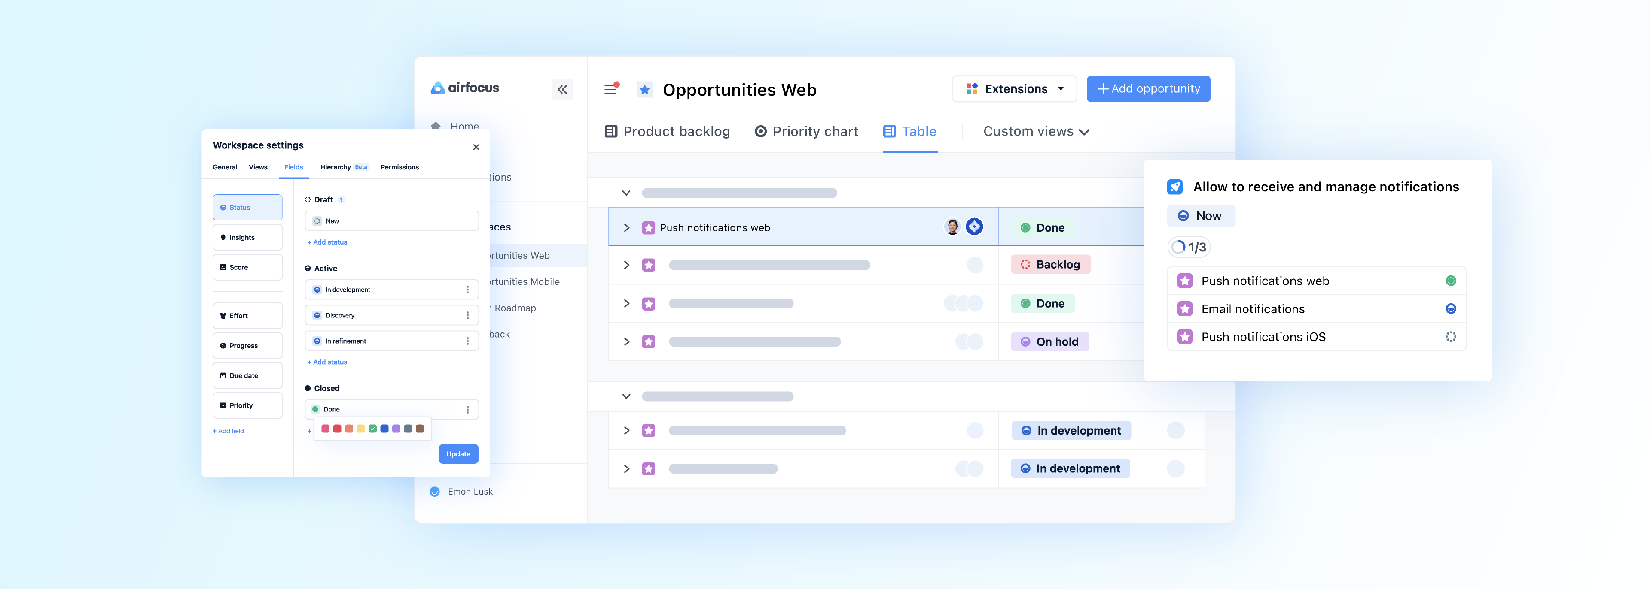The width and height of the screenshot is (1650, 589).
Task: Select the green color swatch for Done status
Action: point(373,429)
